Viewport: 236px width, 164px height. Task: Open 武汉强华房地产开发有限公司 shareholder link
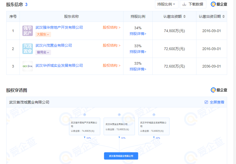point(59,27)
